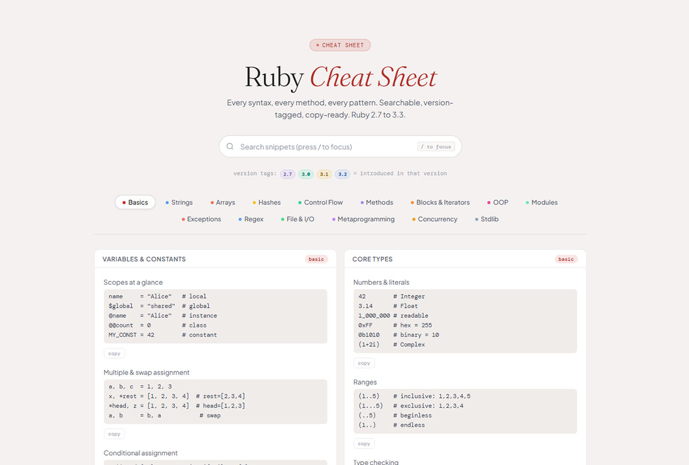
Task: Click the '$global = "shared"' code line
Action: pos(159,306)
